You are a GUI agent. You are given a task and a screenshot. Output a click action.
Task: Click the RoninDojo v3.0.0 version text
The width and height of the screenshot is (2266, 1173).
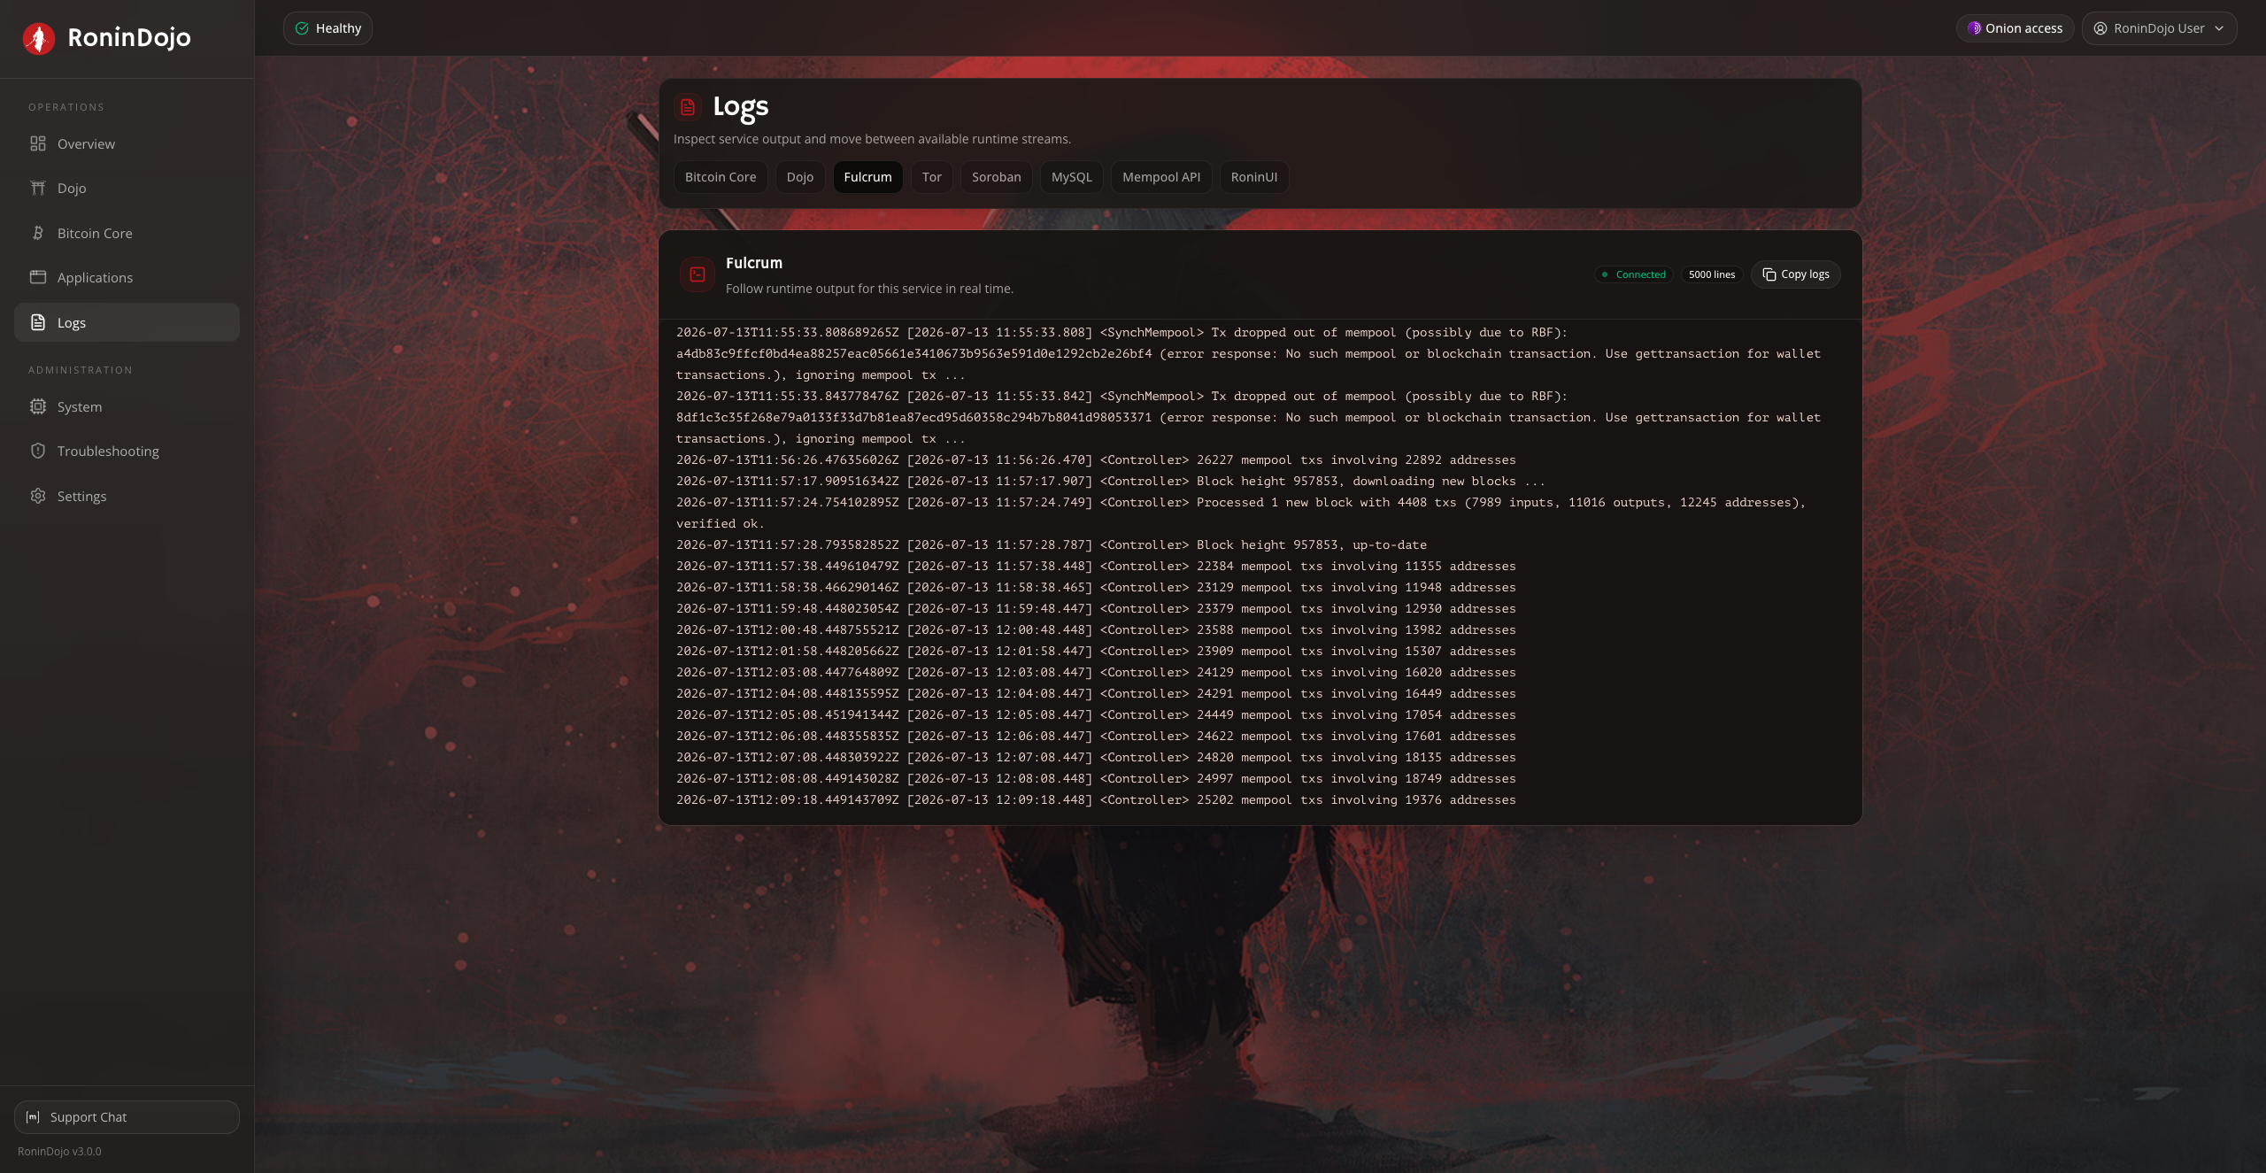click(59, 1151)
